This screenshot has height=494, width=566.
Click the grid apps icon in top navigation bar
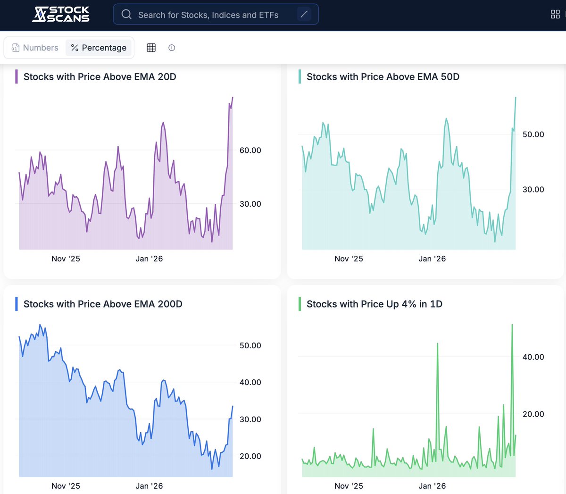click(555, 14)
